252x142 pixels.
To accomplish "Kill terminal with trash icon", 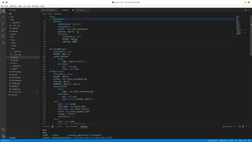I will coord(243,127).
